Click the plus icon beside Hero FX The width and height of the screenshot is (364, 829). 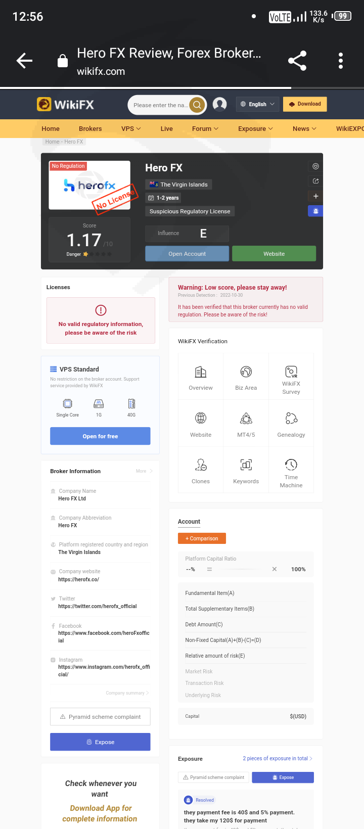point(315,196)
